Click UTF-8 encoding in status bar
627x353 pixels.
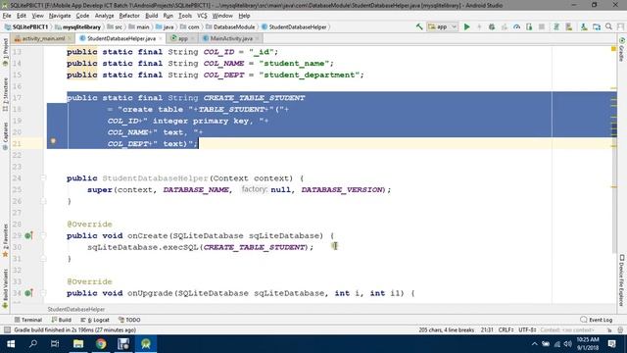pos(527,330)
